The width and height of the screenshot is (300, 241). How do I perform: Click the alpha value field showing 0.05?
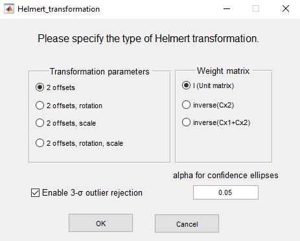coord(225,192)
